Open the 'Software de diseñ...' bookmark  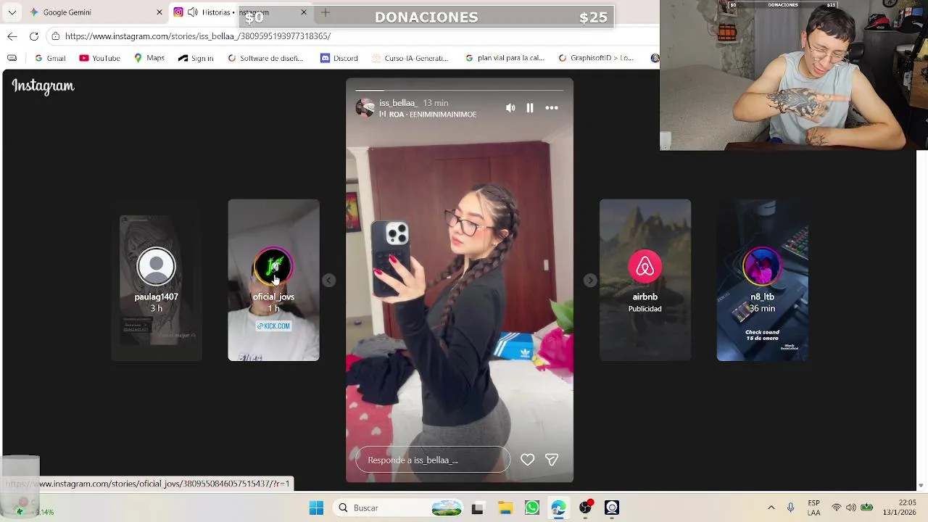[265, 58]
